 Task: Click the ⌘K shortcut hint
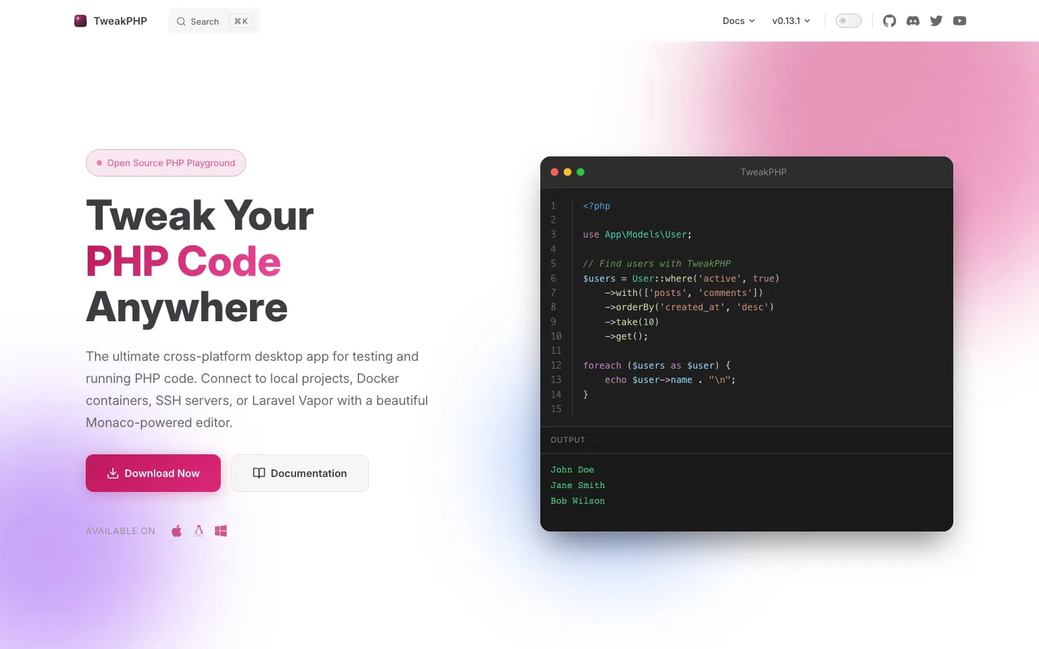(241, 21)
